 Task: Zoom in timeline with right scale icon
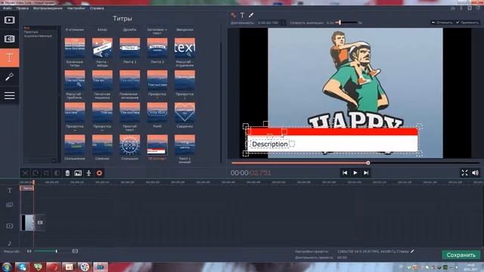[75, 252]
